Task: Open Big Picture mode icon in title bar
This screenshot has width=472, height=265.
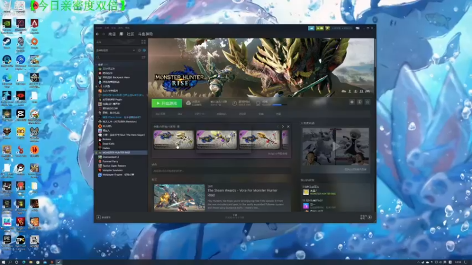Action: [x=358, y=28]
